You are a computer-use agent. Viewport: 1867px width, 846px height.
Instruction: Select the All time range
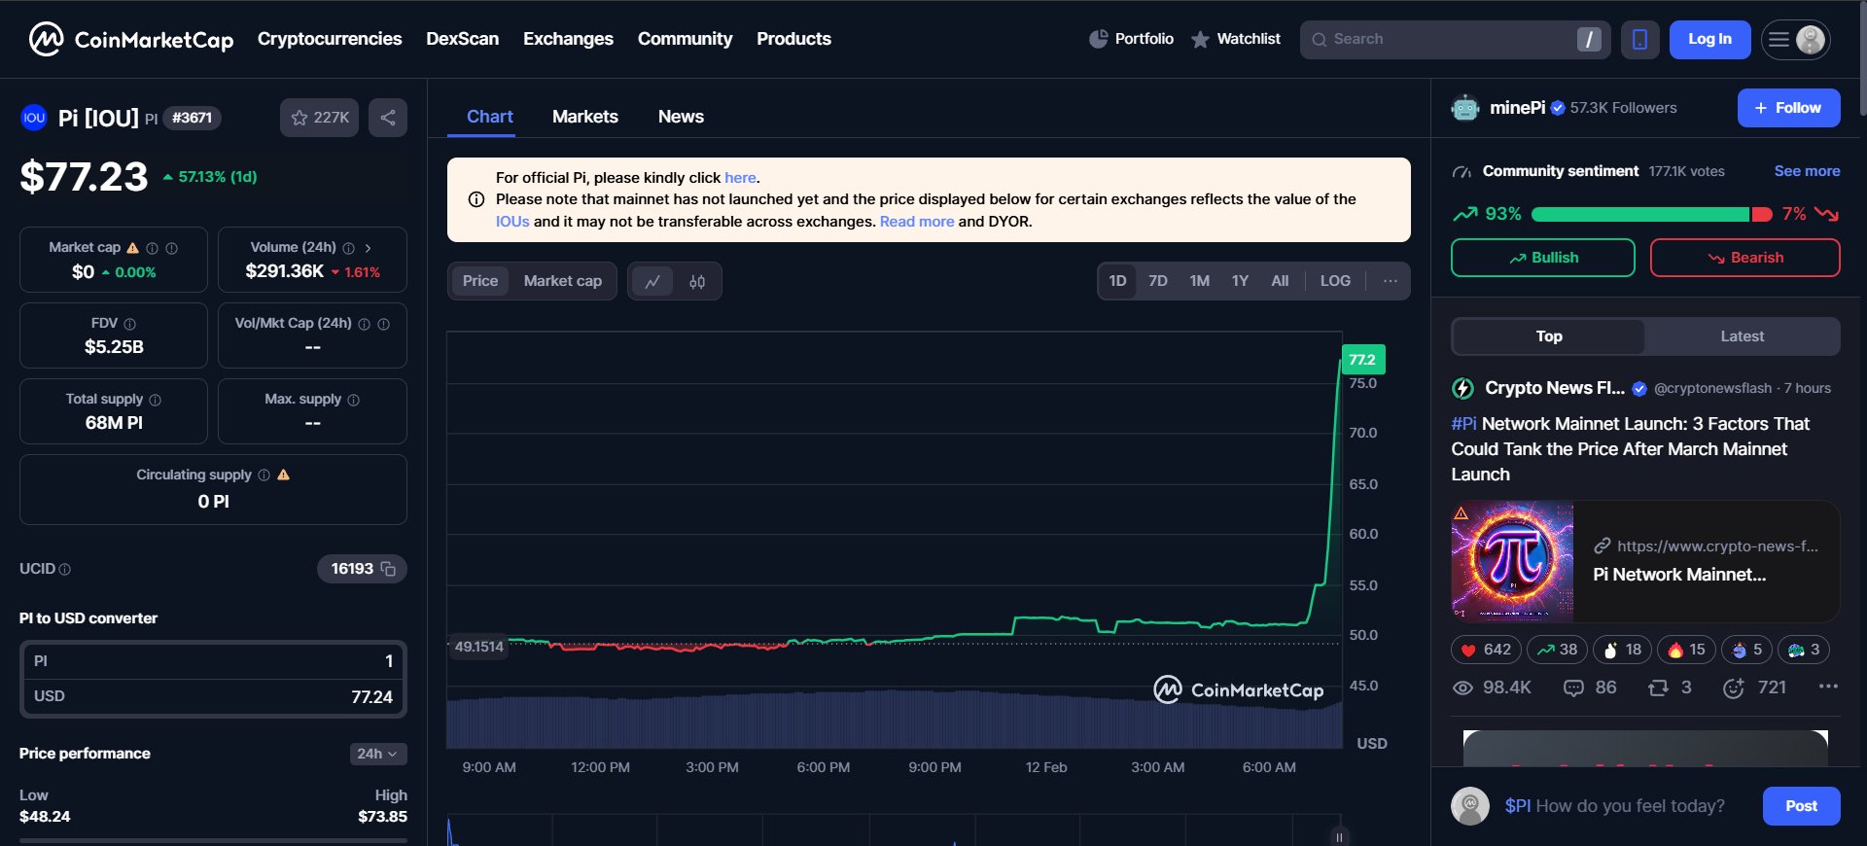[x=1280, y=281]
